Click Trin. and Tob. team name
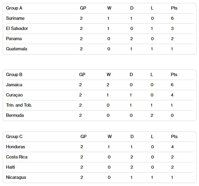The image size is (199, 186). (19, 105)
